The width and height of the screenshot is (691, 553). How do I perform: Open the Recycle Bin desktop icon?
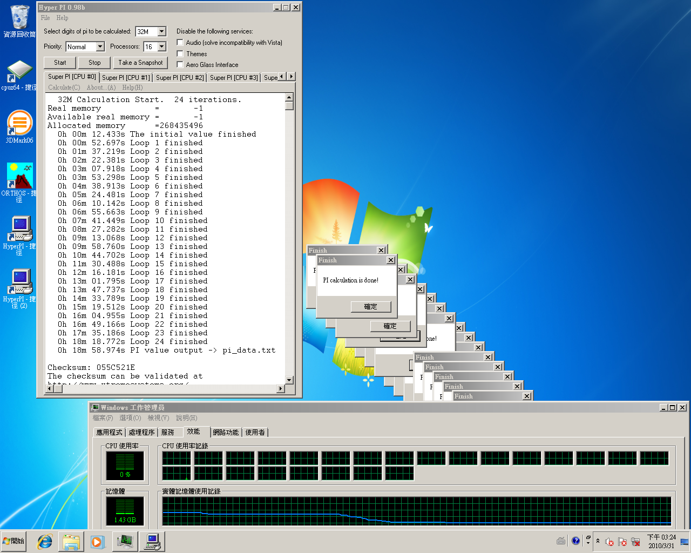click(x=19, y=21)
